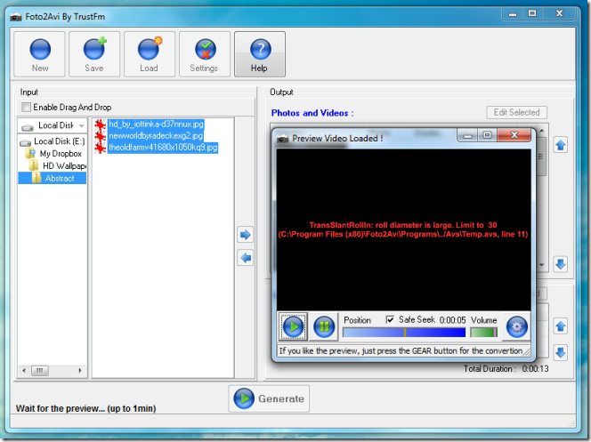The image size is (591, 442).
Task: Click the TransSlantRollIn error text in preview
Action: [x=403, y=229]
